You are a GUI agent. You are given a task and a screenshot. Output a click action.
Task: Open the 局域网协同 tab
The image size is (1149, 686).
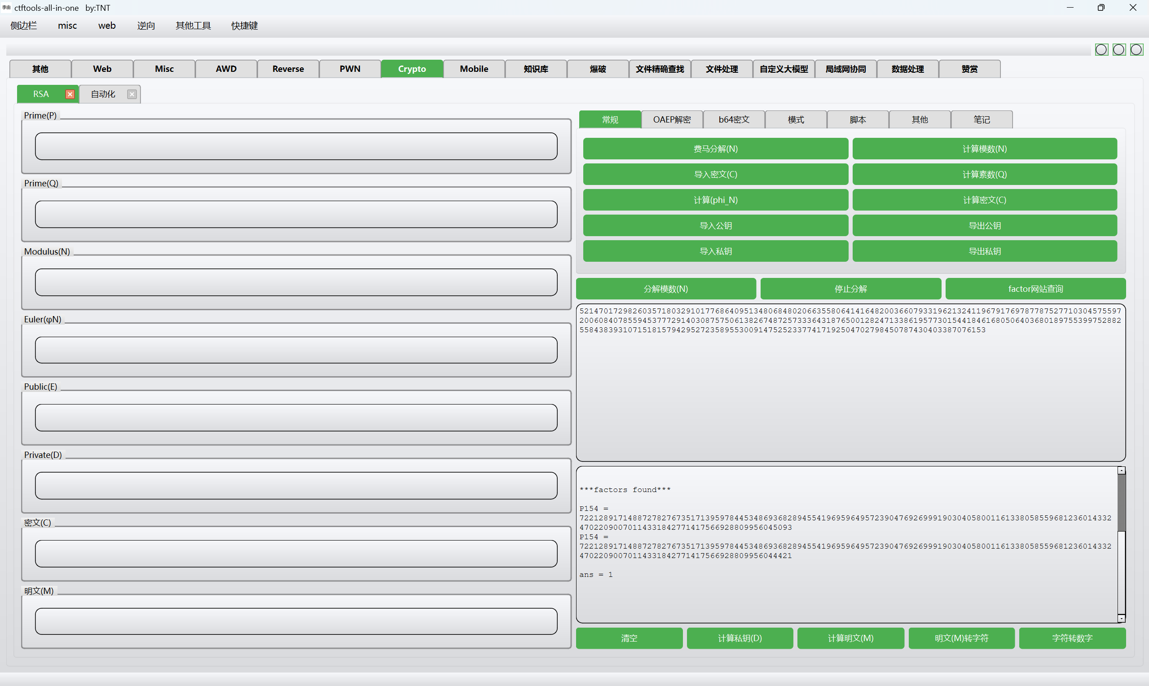click(x=845, y=69)
